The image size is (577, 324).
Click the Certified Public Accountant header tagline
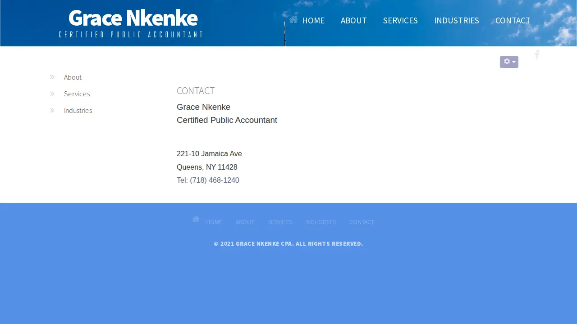coord(131,35)
